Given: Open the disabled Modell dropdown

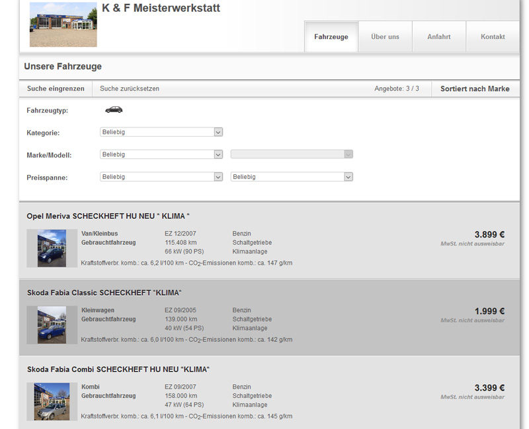Looking at the screenshot, I should [x=292, y=154].
